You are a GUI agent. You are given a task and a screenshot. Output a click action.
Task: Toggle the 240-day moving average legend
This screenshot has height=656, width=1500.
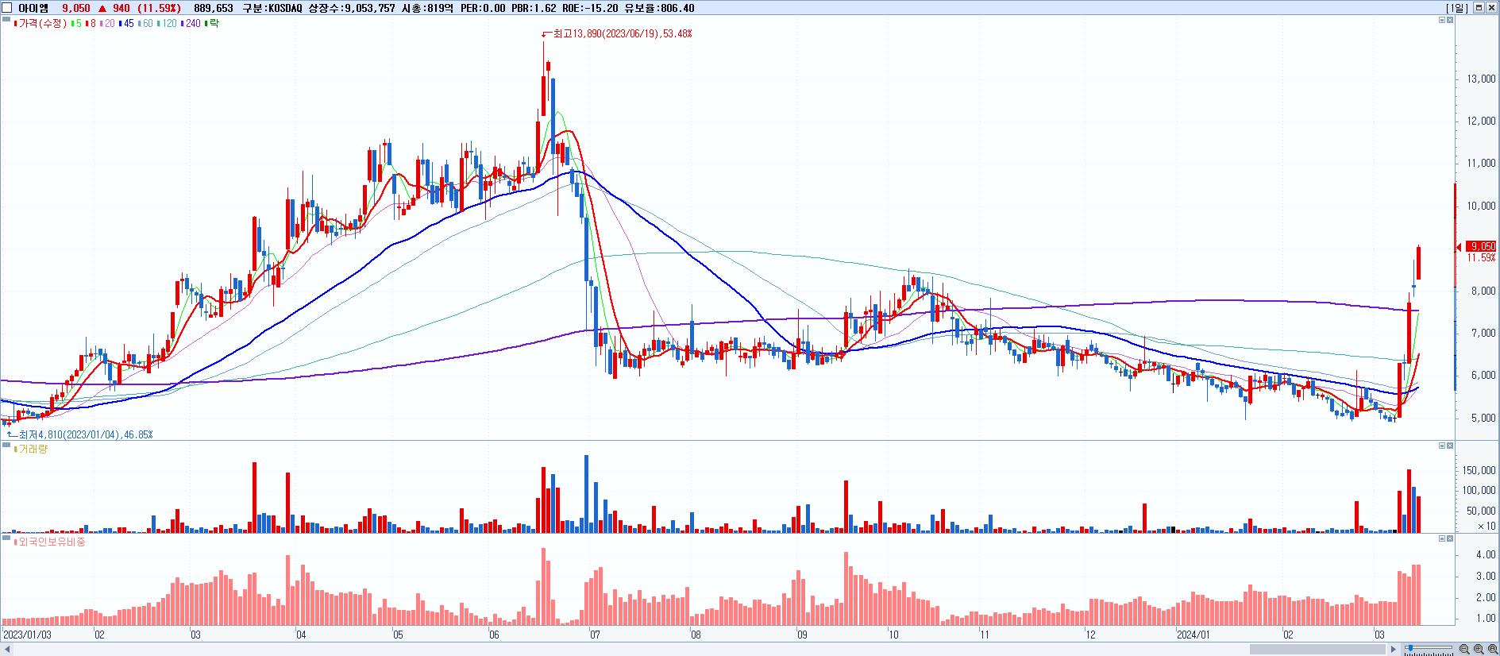[x=191, y=24]
